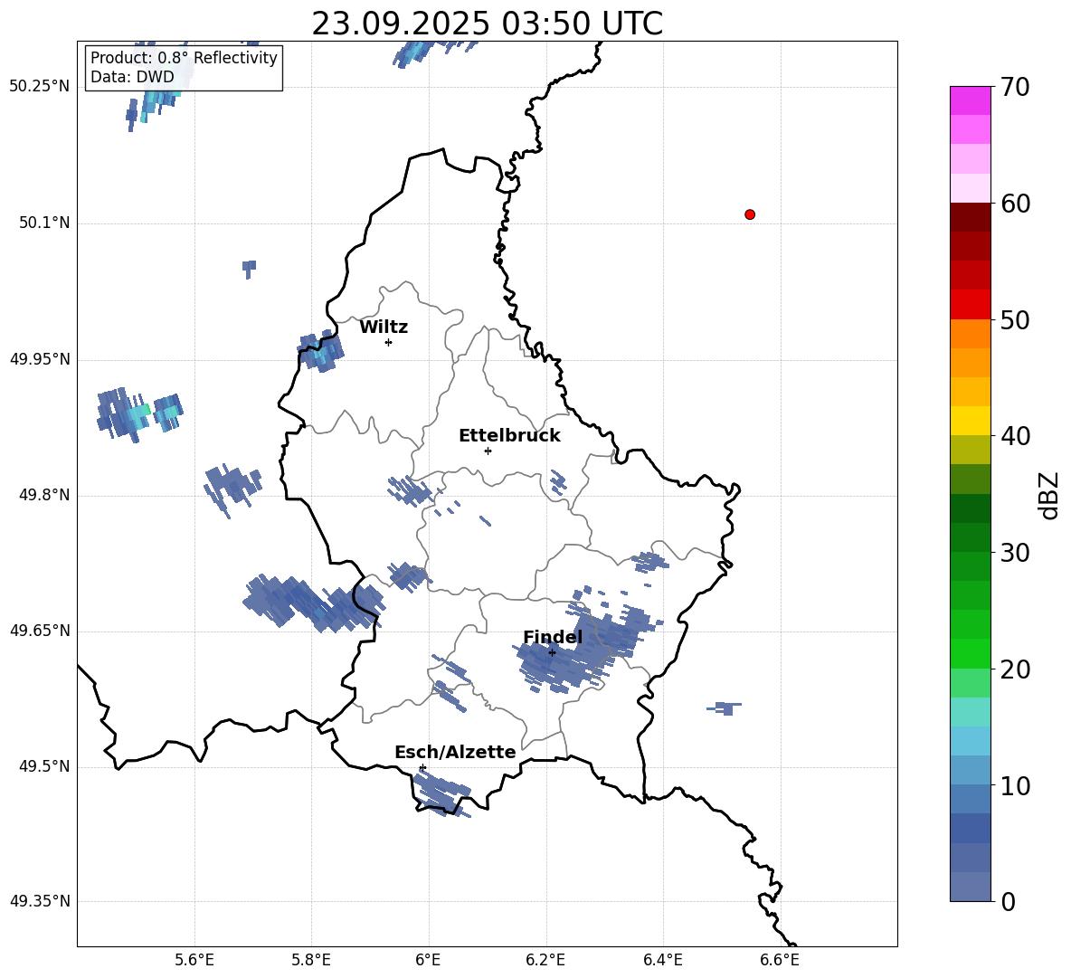
Task: Click the title 23.09.2025 03:50 UTC
Action: (487, 24)
